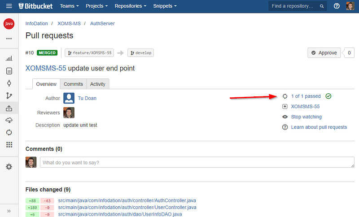The image size is (359, 217).
Task: Click the +180 added lines badge
Action: pyautogui.click(x=32, y=208)
